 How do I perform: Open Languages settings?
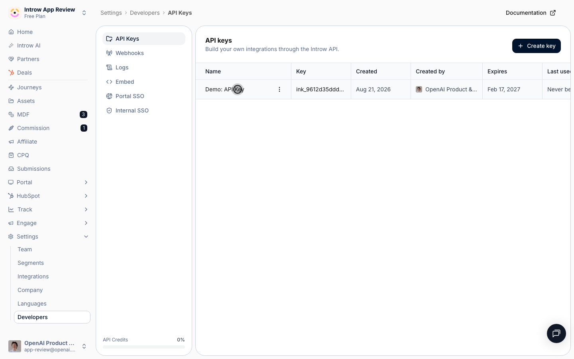tap(52, 304)
